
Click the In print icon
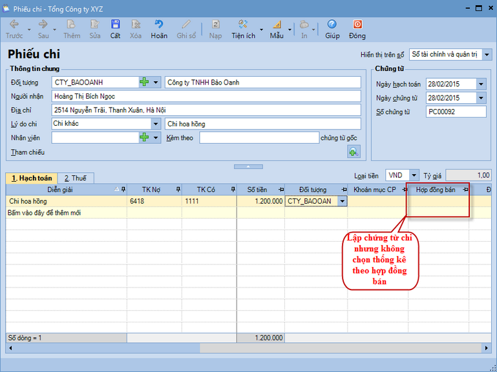(304, 24)
